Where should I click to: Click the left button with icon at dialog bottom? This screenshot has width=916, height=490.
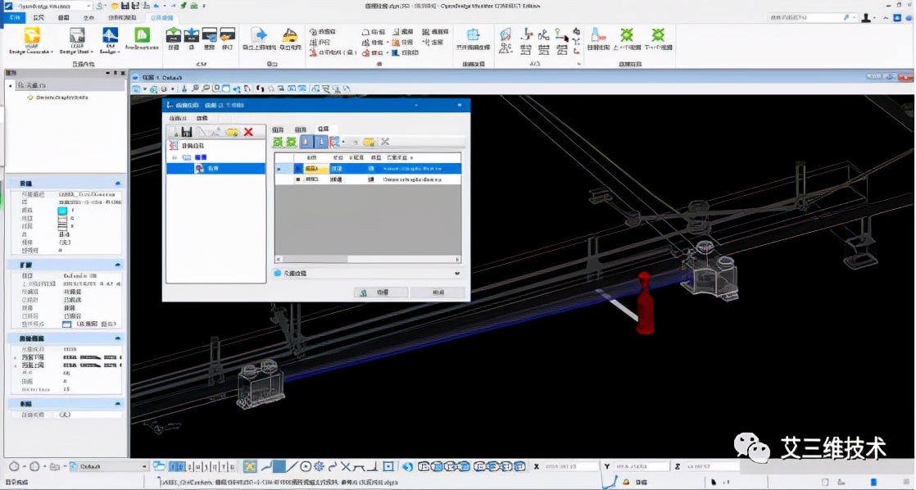380,292
